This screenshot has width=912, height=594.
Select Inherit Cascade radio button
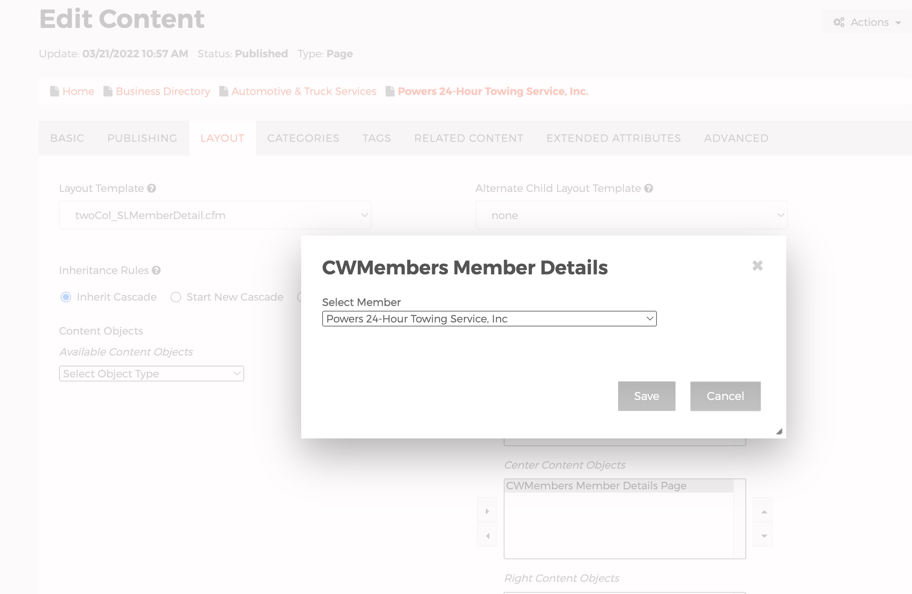[66, 297]
